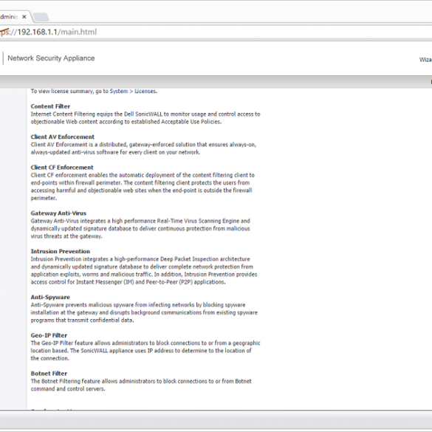Open the System link
Screen dimensions: 432x432
(x=119, y=91)
